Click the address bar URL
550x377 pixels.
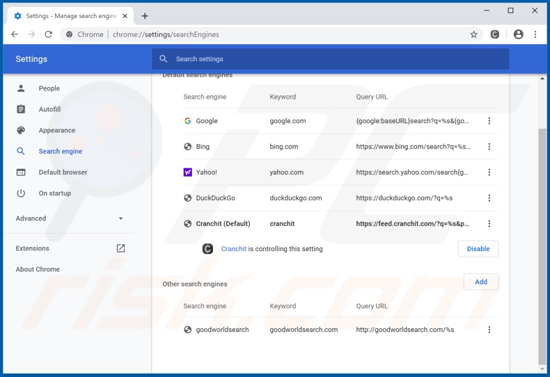coord(166,34)
